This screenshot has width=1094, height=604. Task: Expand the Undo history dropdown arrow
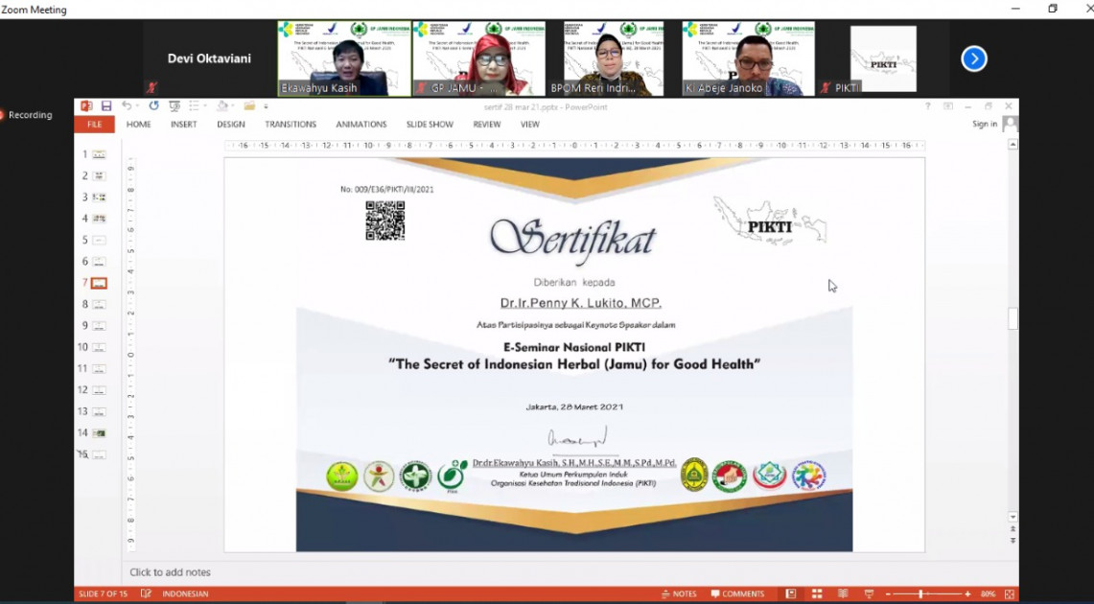(x=138, y=106)
